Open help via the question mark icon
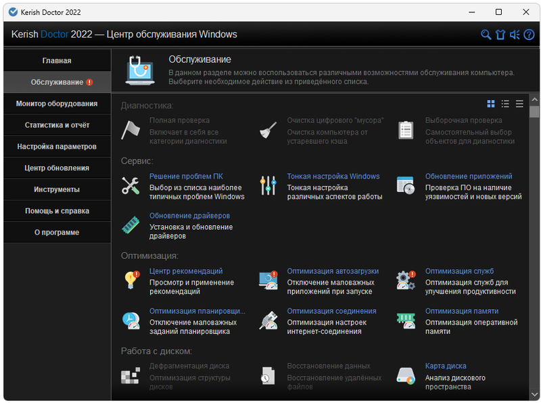This screenshot has width=541, height=403. click(x=529, y=34)
